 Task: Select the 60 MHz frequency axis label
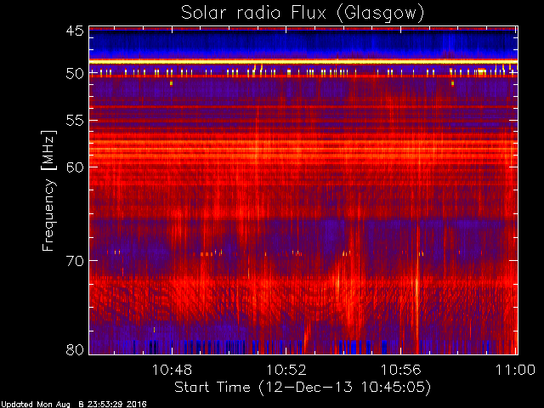click(75, 167)
